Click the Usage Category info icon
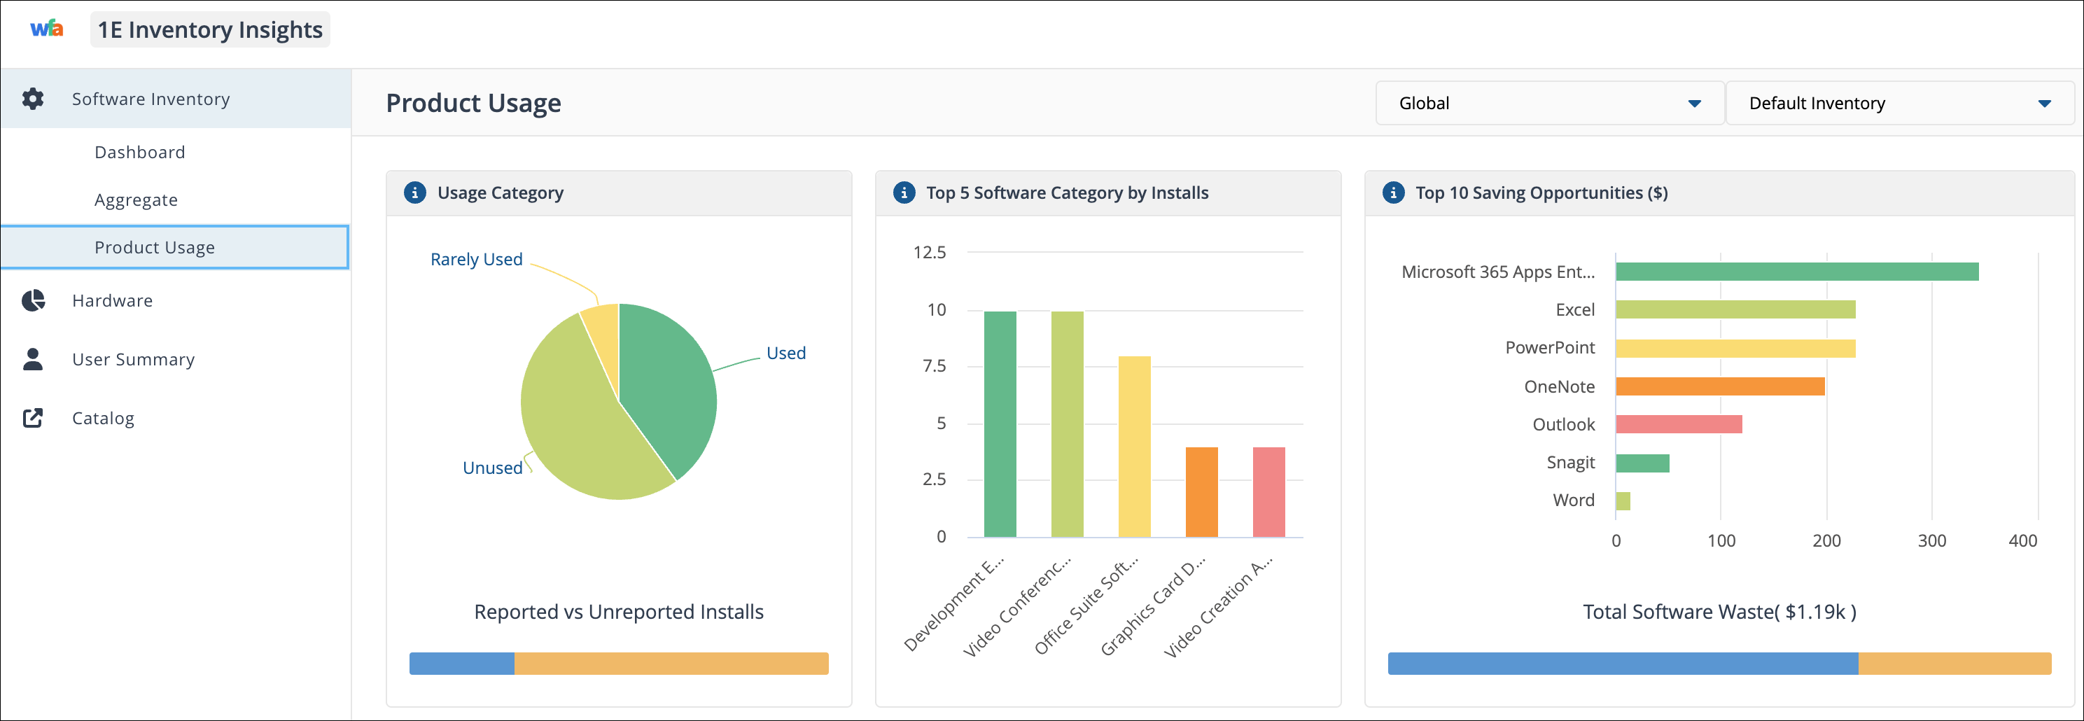Image resolution: width=2084 pixels, height=721 pixels. tap(415, 192)
